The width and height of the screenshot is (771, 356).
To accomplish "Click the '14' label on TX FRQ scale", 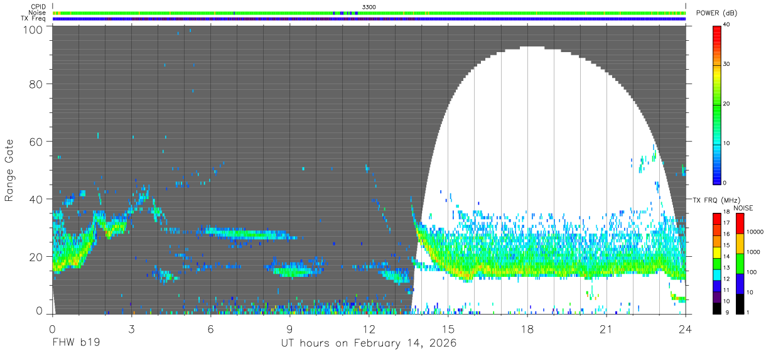I will (726, 256).
